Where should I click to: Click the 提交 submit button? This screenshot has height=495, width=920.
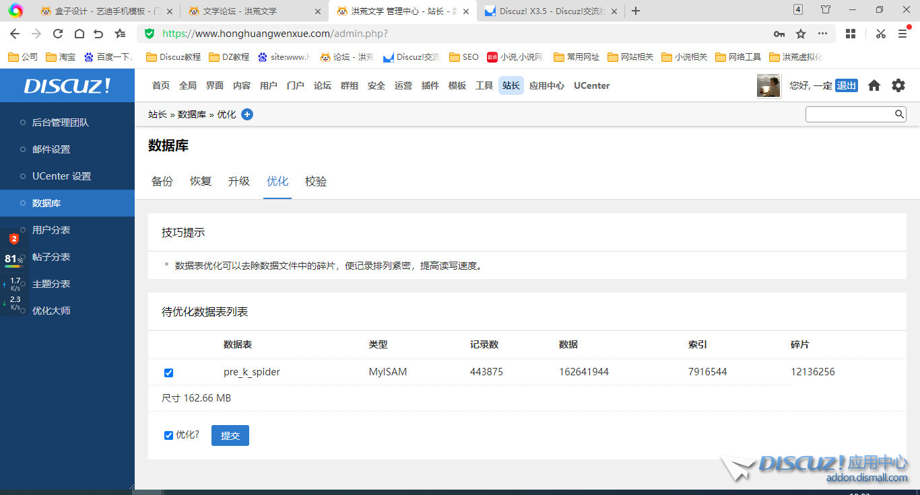(x=230, y=435)
